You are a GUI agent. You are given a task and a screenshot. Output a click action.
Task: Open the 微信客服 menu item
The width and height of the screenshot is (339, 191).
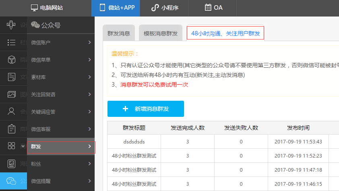pyautogui.click(x=61, y=129)
